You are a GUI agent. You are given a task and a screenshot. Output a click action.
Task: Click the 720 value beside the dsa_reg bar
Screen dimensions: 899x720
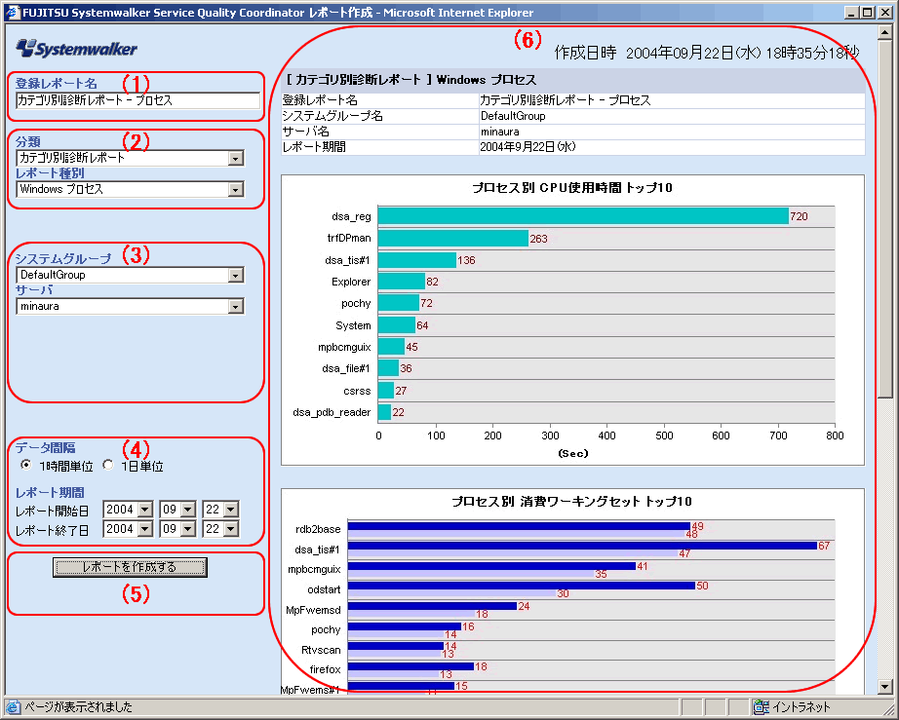click(x=799, y=216)
